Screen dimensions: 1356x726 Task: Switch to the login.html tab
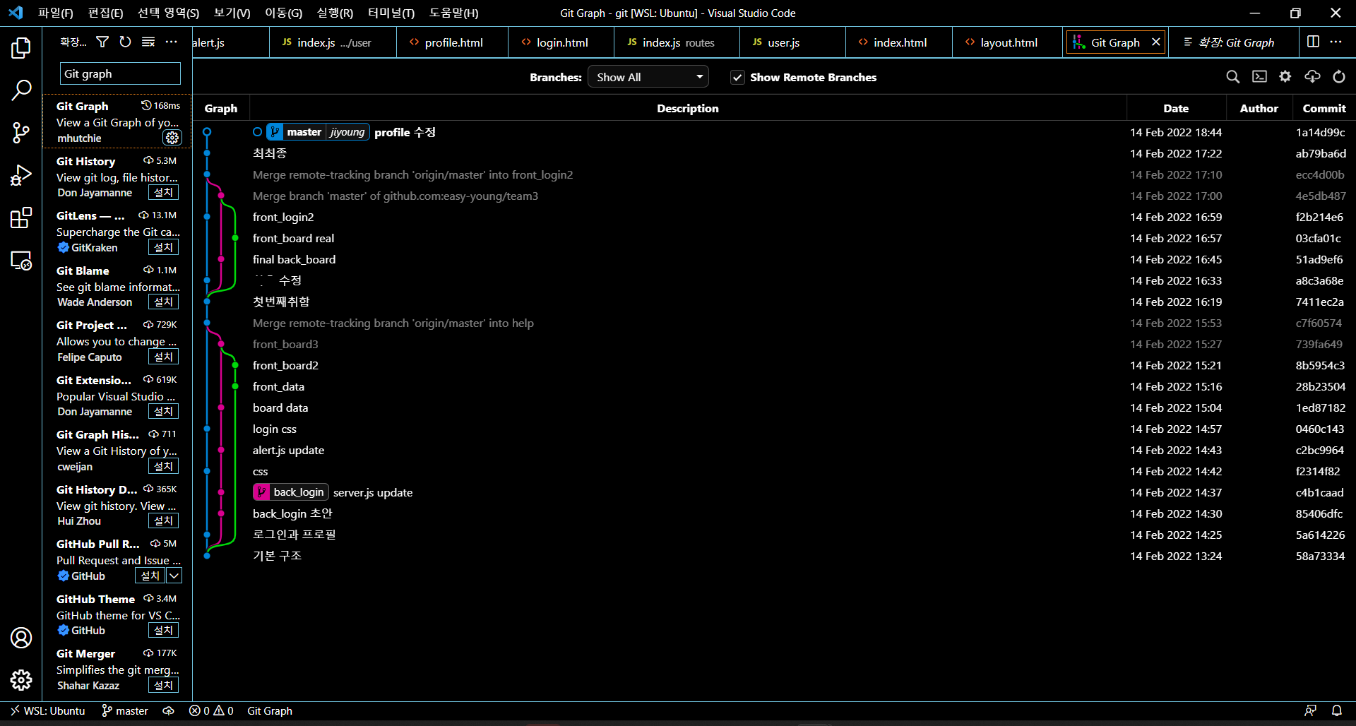pyautogui.click(x=561, y=42)
